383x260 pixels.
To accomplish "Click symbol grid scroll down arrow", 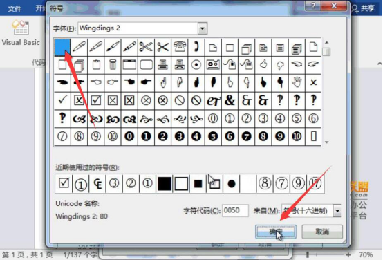I will coord(326,142).
